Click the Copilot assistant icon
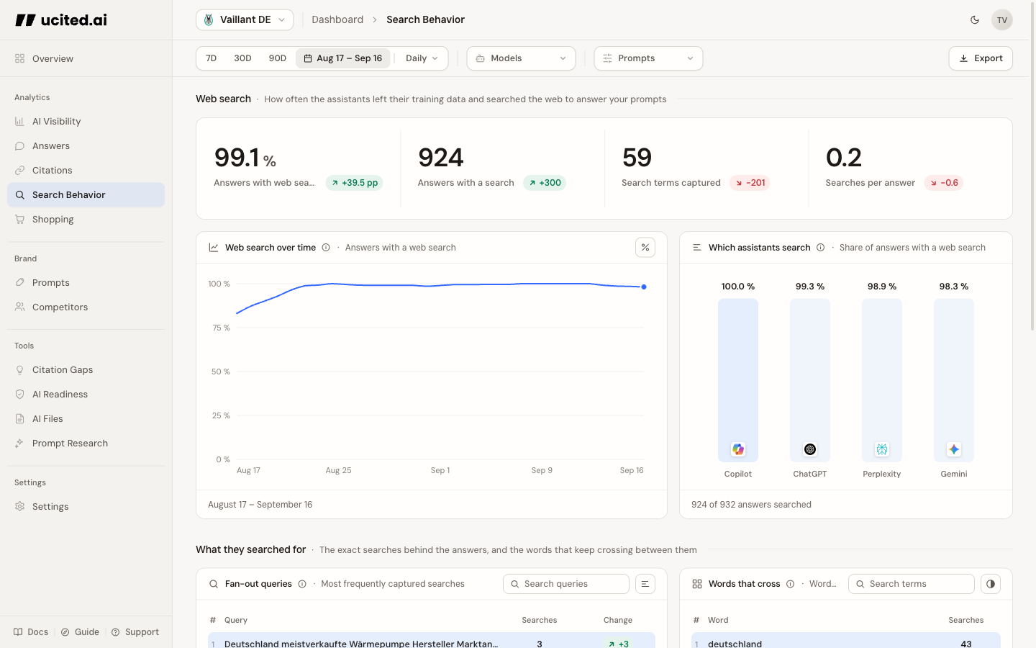This screenshot has width=1036, height=648. 738,449
